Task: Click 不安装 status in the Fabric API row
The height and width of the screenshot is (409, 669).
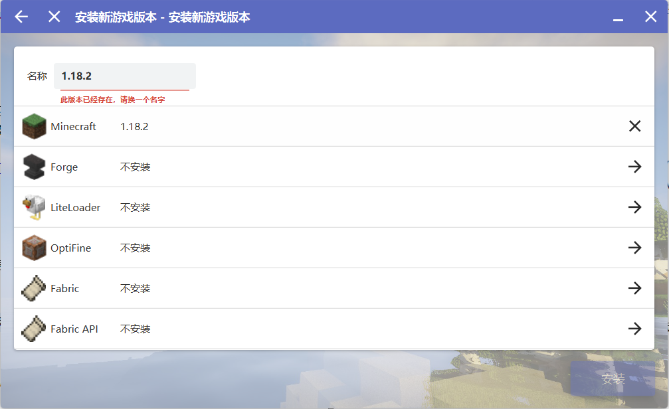Action: (x=136, y=329)
